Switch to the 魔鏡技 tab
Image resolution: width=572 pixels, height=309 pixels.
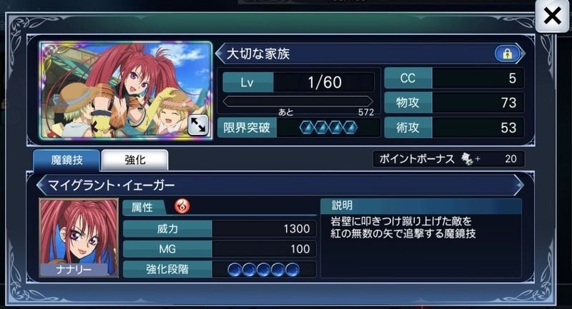[66, 160]
